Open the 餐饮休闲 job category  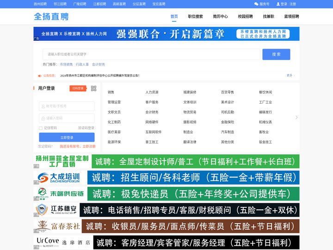[x=265, y=92]
